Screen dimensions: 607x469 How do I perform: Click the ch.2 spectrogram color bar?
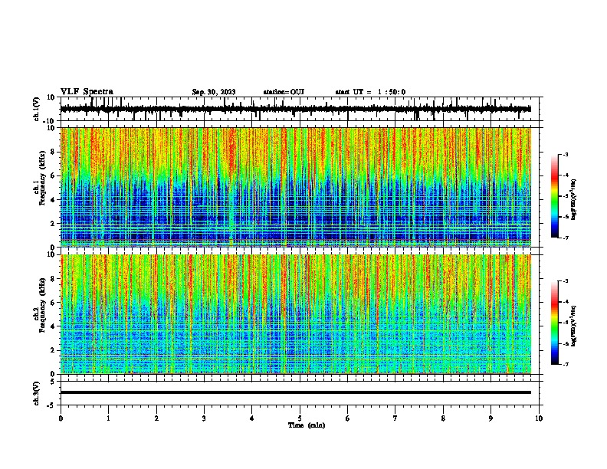pos(555,323)
